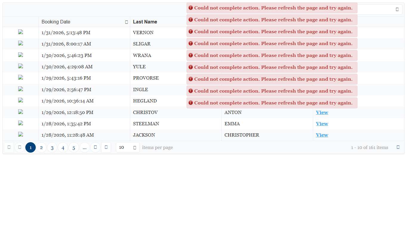Jump to the last page of results
The height and width of the screenshot is (228, 407).
[106, 147]
